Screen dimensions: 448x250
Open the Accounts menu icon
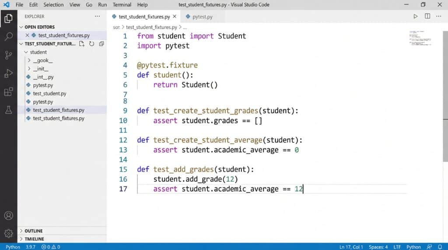point(9,215)
